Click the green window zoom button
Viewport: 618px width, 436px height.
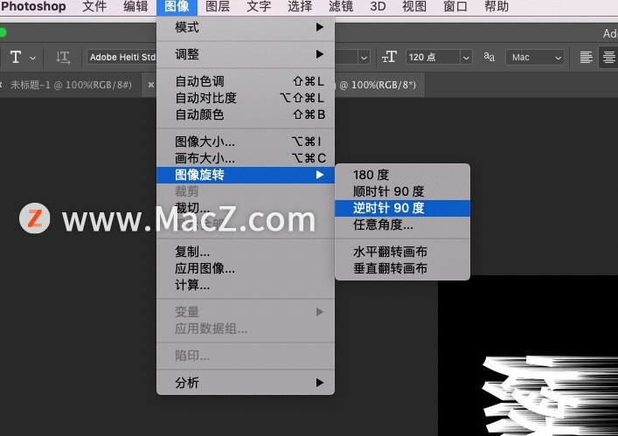pyautogui.click(x=2, y=32)
